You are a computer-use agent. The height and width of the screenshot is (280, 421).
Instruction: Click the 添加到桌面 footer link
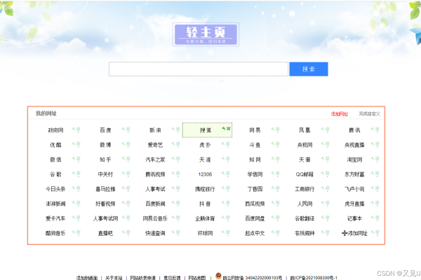(87, 278)
